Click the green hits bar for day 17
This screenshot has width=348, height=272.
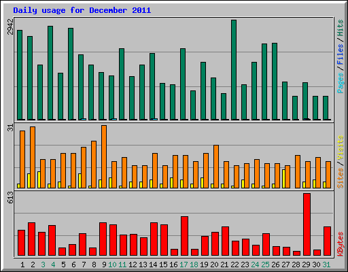pyautogui.click(x=183, y=84)
